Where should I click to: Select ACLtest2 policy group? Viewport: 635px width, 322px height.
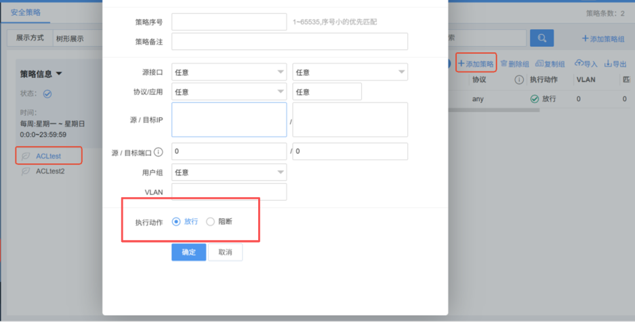click(50, 171)
